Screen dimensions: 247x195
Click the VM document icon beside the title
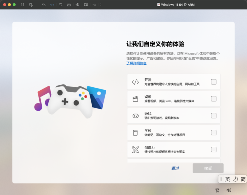pos(159,4)
